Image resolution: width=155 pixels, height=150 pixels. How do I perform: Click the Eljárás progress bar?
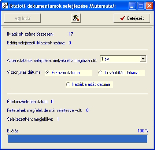tap(77, 139)
